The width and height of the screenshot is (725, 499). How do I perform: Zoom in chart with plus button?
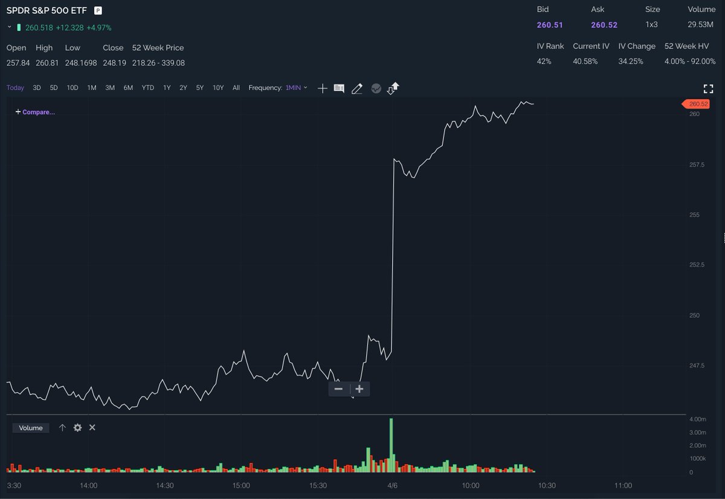point(359,389)
